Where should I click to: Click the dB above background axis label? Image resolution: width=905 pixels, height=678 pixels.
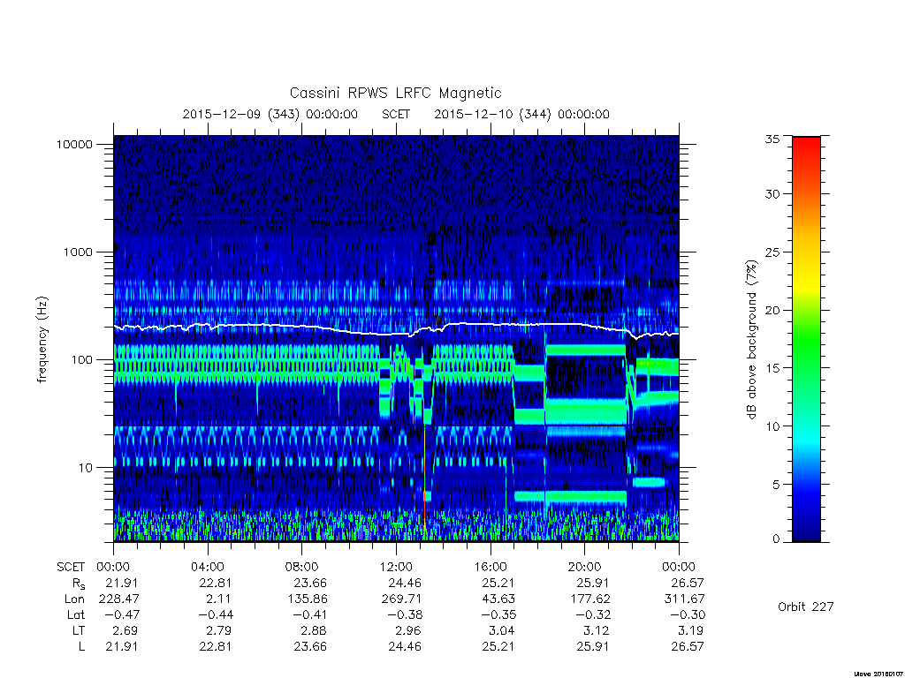[x=751, y=339]
